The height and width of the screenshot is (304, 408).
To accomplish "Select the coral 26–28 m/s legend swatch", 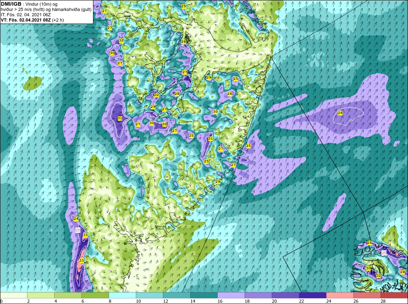I will pyautogui.click(x=367, y=295).
